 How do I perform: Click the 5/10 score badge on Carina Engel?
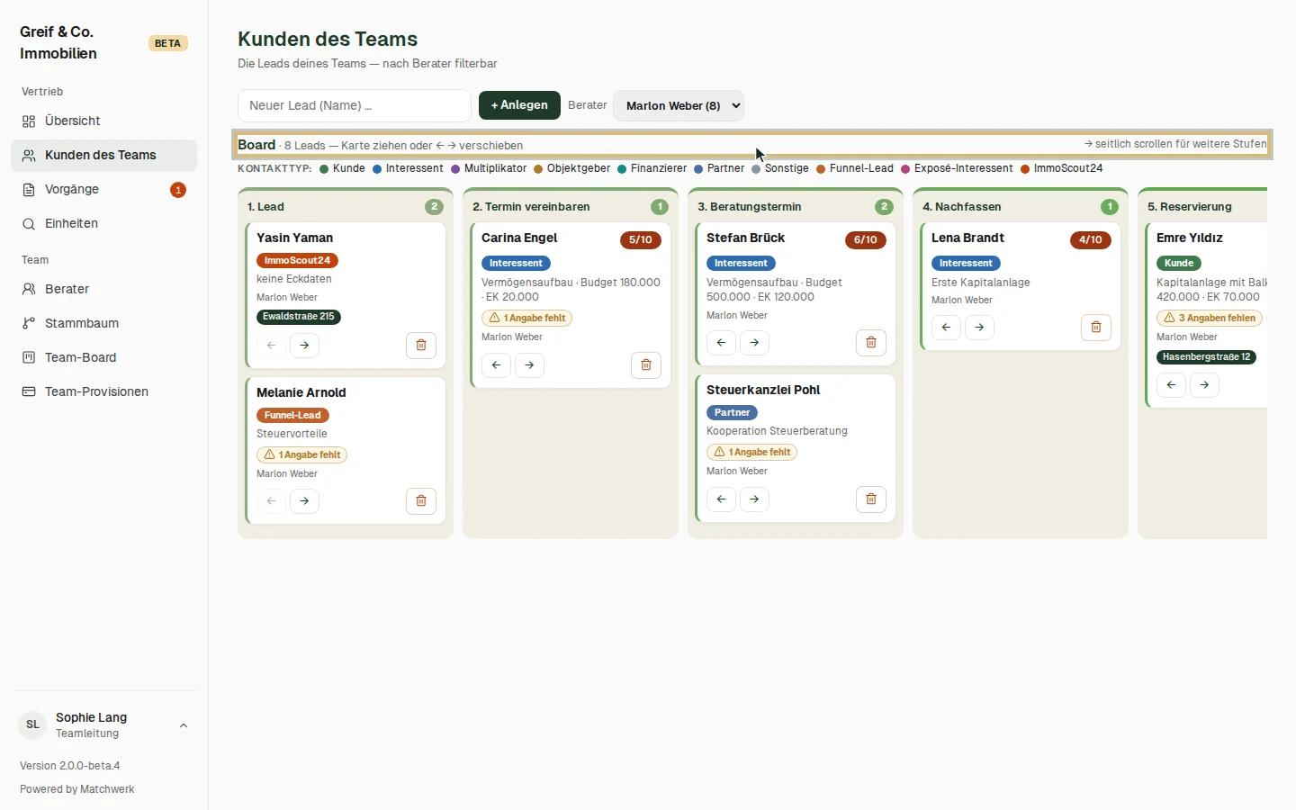tap(641, 240)
